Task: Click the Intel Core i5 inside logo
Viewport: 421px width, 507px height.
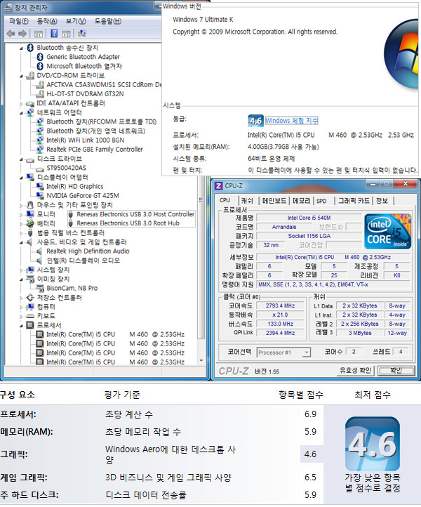Action: 388,231
